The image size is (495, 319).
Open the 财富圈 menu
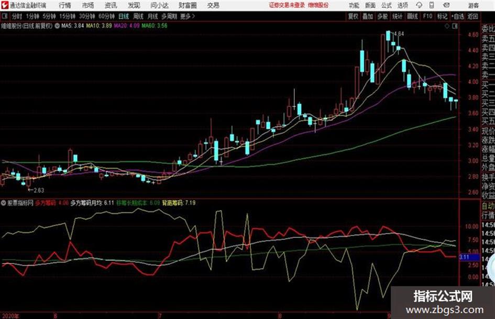(x=188, y=5)
